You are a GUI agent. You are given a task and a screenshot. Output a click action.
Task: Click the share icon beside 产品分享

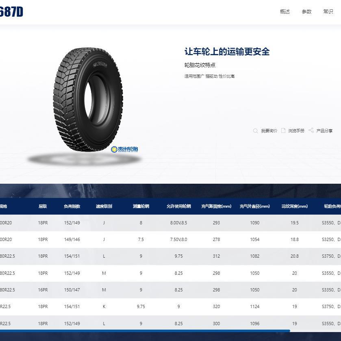click(x=310, y=131)
